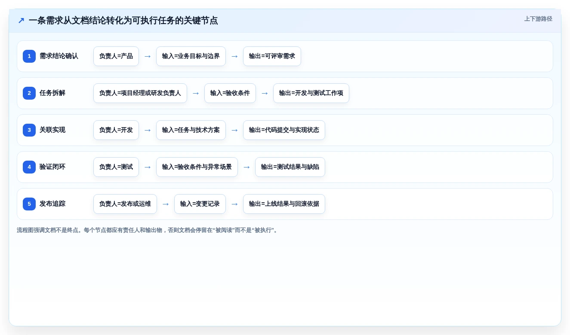Click the arrow before 输出=开发与测试工作项
Image resolution: width=570 pixels, height=335 pixels.
point(265,93)
